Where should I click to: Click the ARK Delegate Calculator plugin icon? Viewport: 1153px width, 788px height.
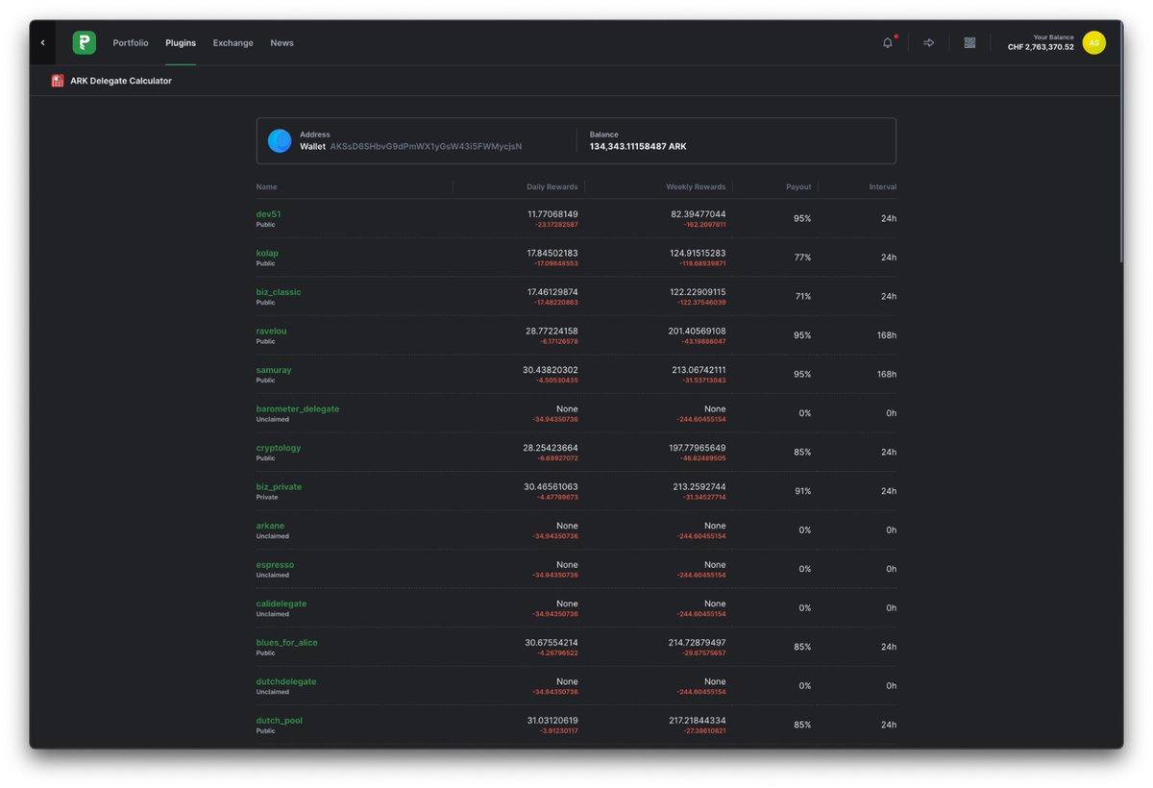(58, 81)
